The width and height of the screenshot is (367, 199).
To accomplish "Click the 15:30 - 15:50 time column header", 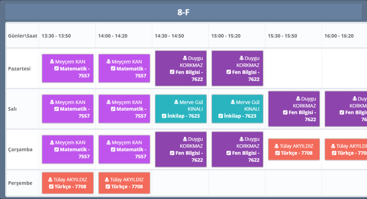I will [282, 36].
